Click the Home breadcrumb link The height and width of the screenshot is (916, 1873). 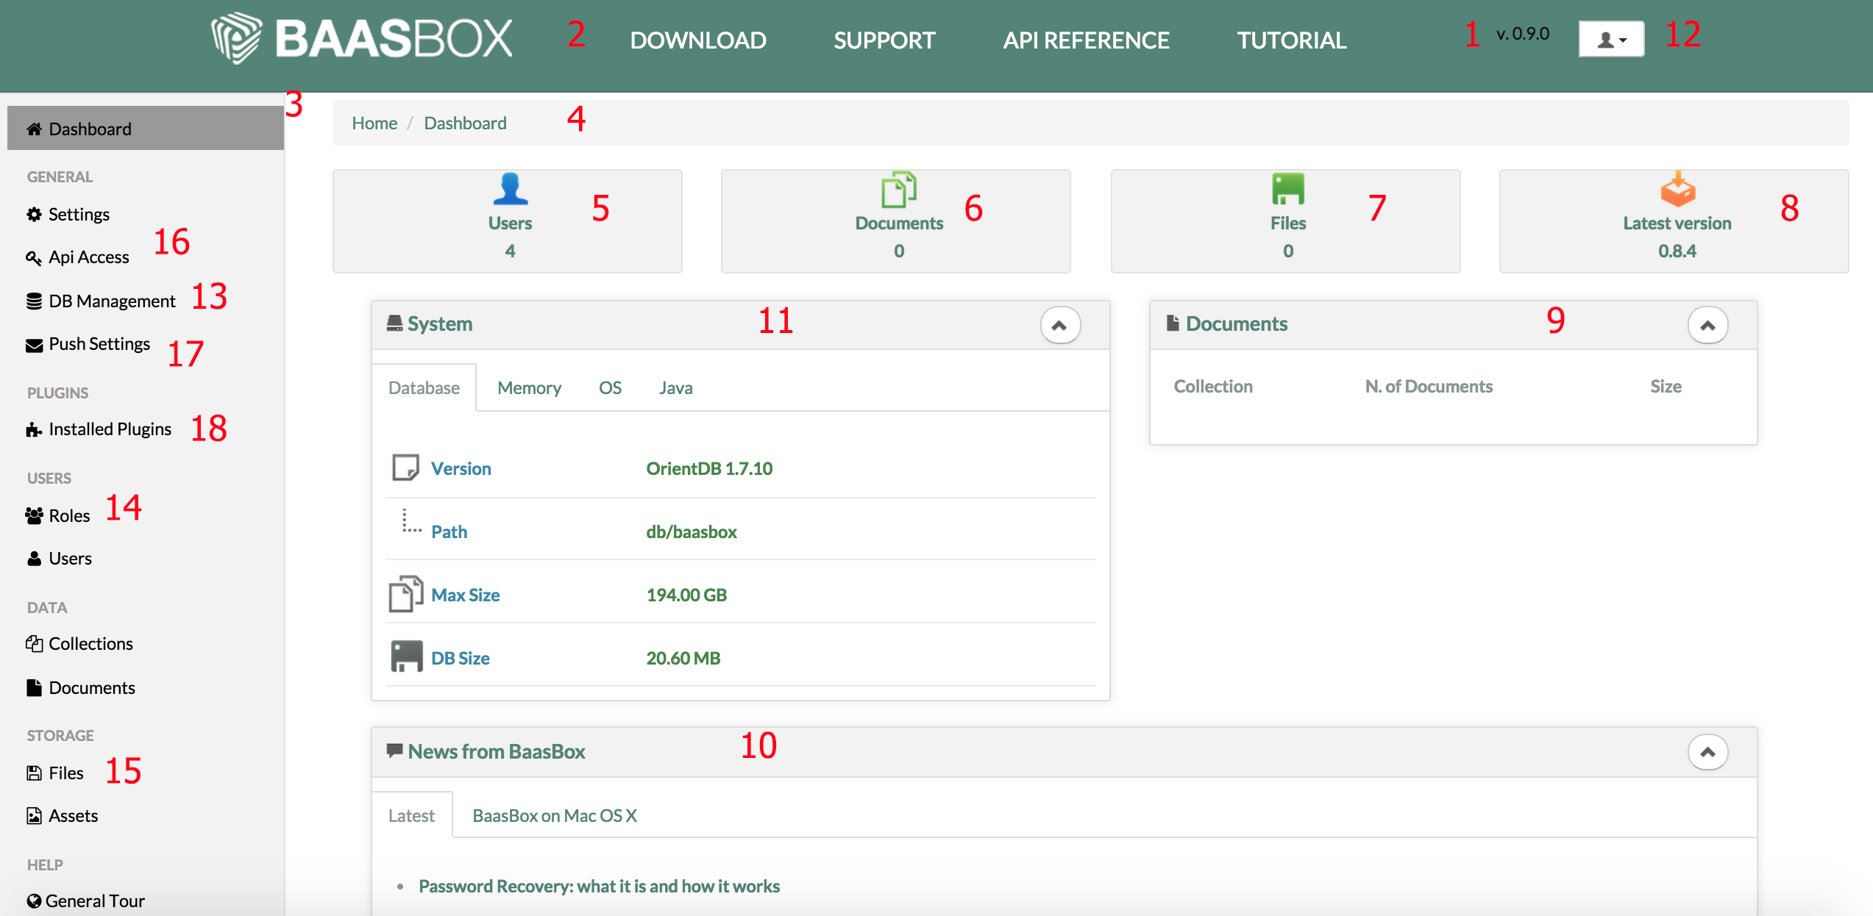tap(374, 124)
